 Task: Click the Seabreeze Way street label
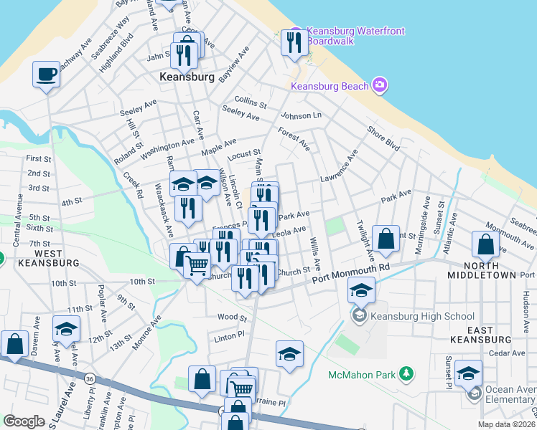click(x=111, y=37)
